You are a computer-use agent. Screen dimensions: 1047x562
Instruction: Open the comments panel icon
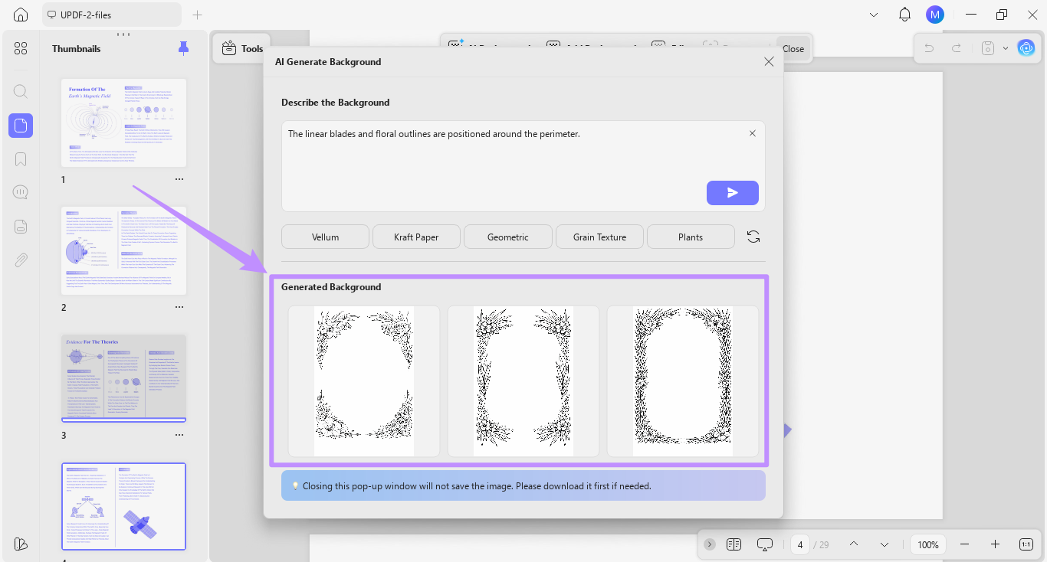21,192
